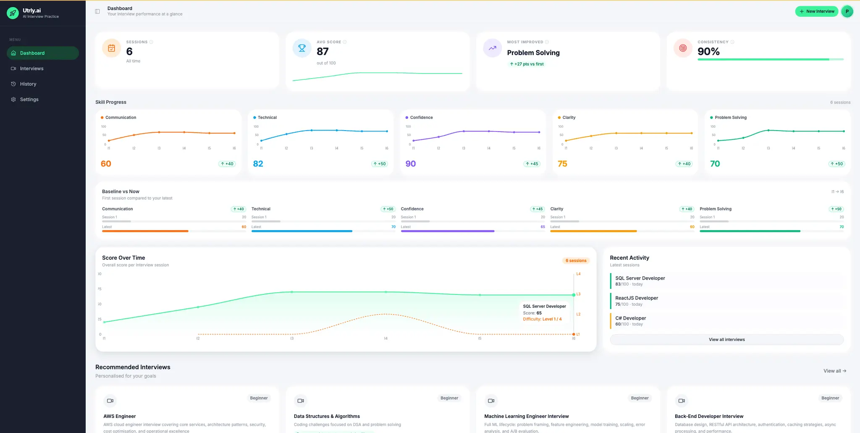The width and height of the screenshot is (860, 433).
Task: Click the I3 point on Problem Solving chart
Action: 768,131
